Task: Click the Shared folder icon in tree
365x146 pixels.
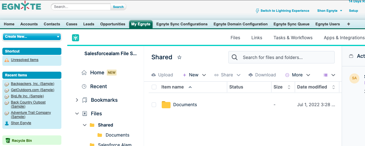Action: point(92,125)
